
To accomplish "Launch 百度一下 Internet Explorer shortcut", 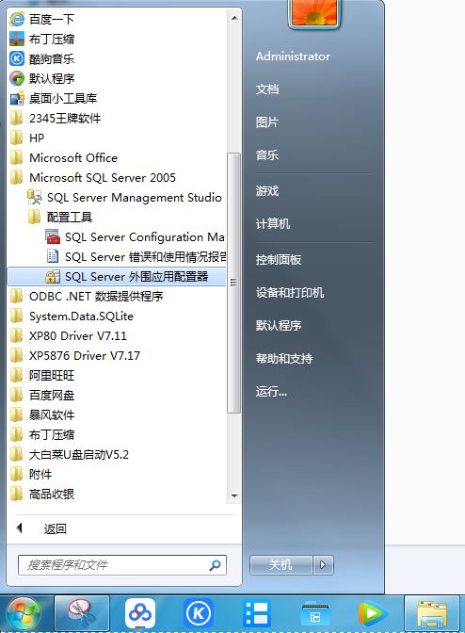I will (42, 19).
